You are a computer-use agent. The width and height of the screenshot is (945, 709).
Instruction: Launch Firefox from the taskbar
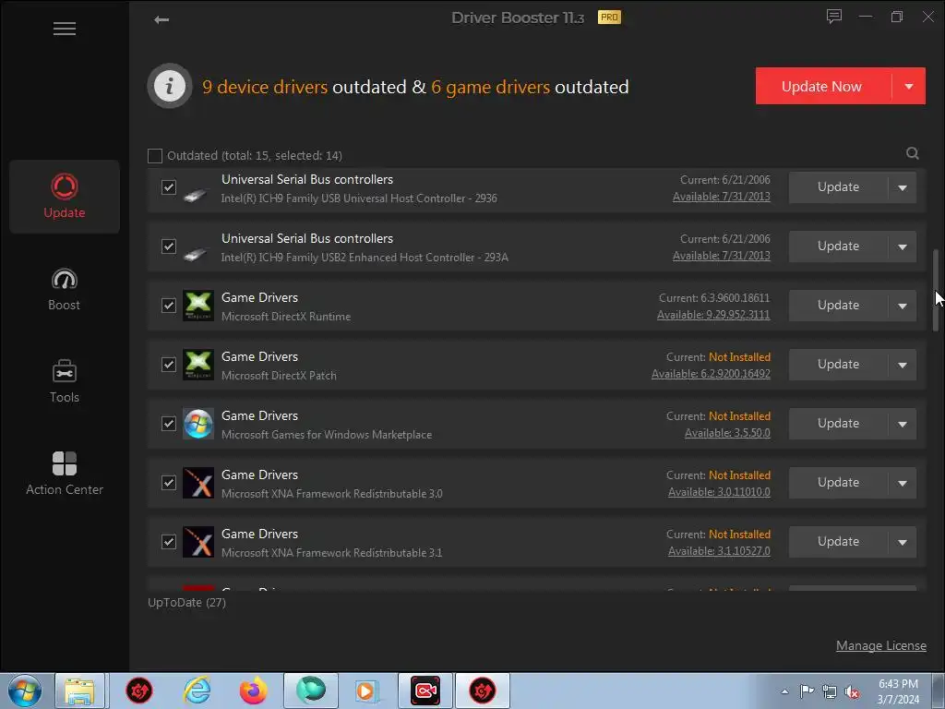point(253,691)
